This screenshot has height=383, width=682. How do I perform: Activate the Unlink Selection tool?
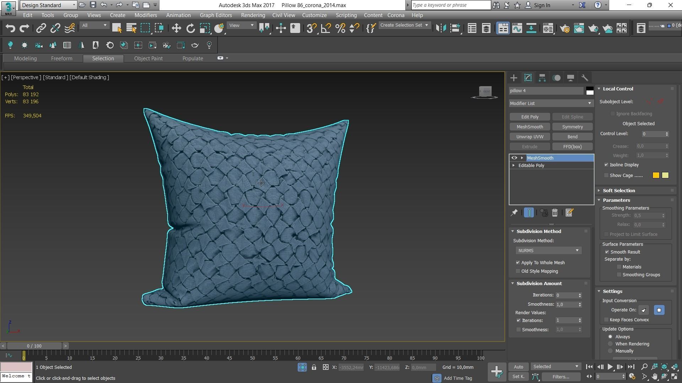[55, 28]
